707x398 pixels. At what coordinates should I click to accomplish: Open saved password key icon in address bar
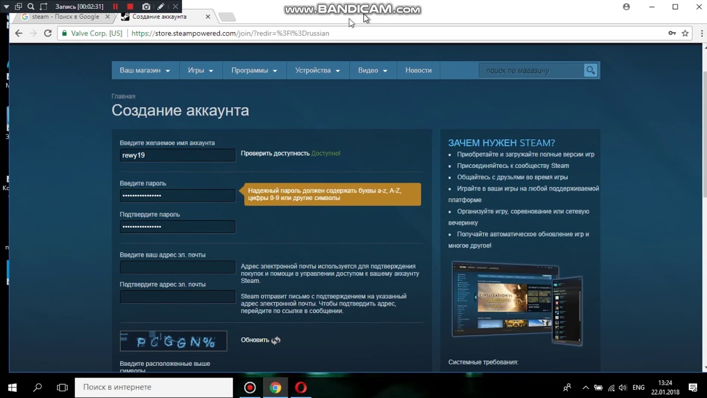(672, 33)
